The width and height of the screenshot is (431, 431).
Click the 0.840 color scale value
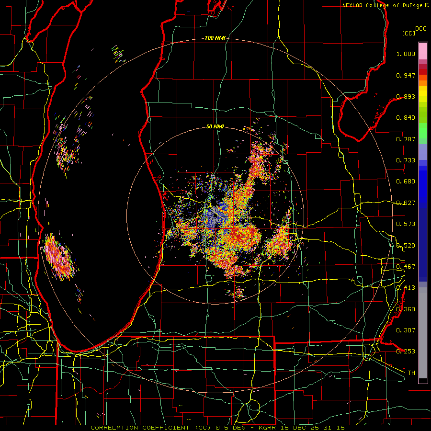tap(406, 118)
